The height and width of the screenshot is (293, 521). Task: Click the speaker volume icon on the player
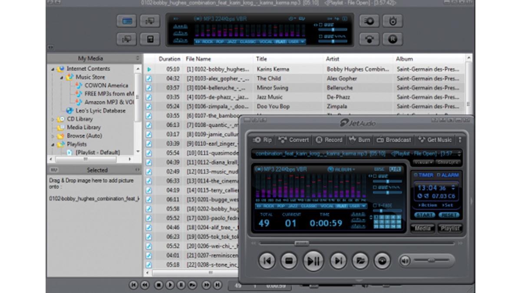tap(405, 261)
